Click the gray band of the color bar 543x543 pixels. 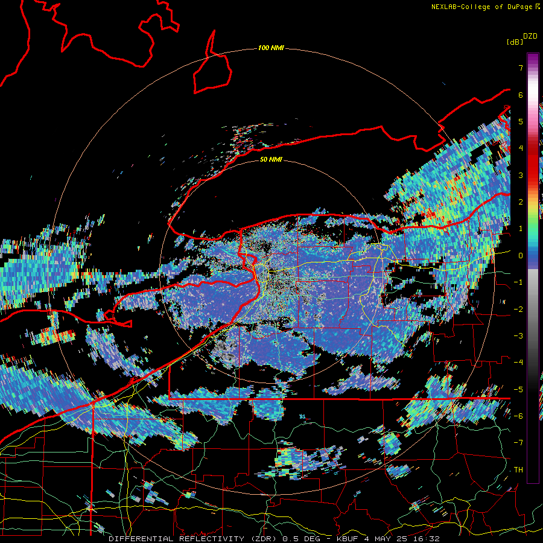pyautogui.click(x=533, y=305)
